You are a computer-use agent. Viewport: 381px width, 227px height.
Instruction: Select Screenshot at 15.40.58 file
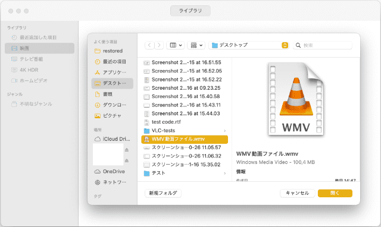pyautogui.click(x=185, y=96)
